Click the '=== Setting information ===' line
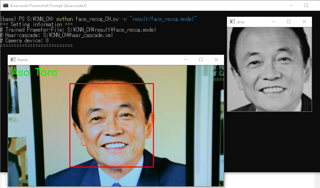This screenshot has width=320, height=188. (x=36, y=25)
